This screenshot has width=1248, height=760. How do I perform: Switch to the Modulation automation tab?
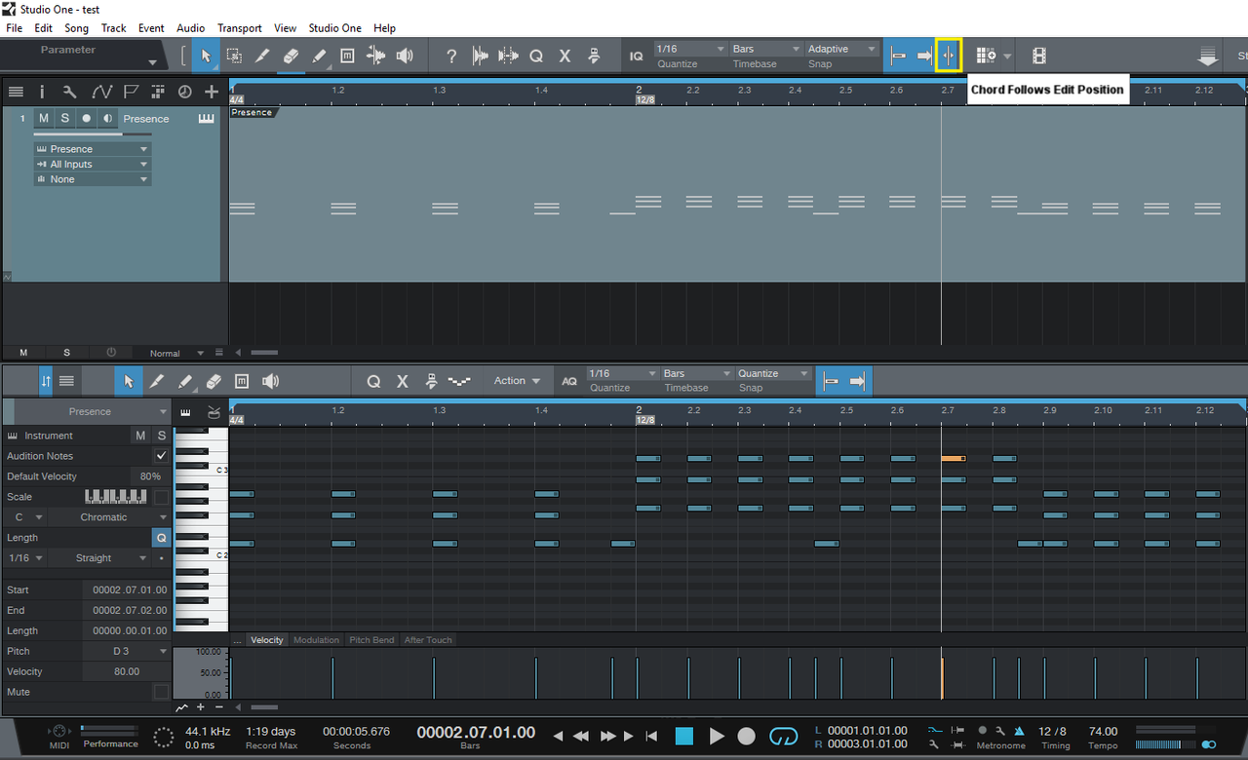[x=316, y=640]
